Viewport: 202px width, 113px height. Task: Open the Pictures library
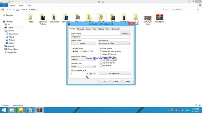(12, 40)
